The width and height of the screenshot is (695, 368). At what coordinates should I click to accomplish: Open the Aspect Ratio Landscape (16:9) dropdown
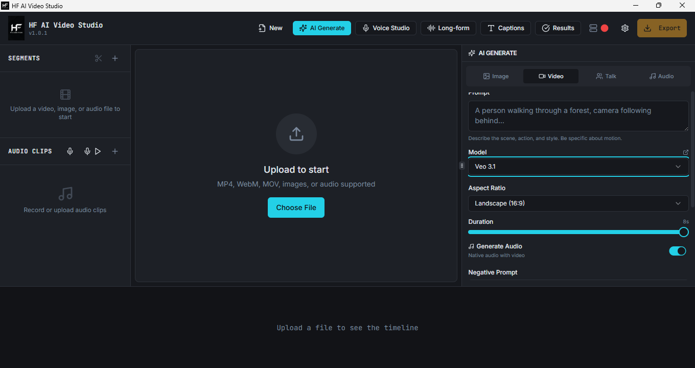coord(578,203)
